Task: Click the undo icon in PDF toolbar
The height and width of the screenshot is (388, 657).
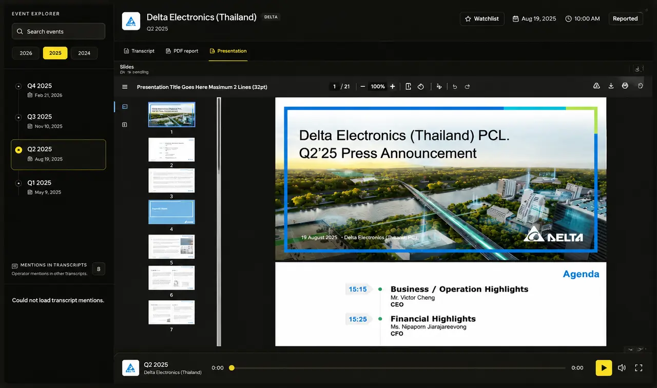Action: coord(455,87)
